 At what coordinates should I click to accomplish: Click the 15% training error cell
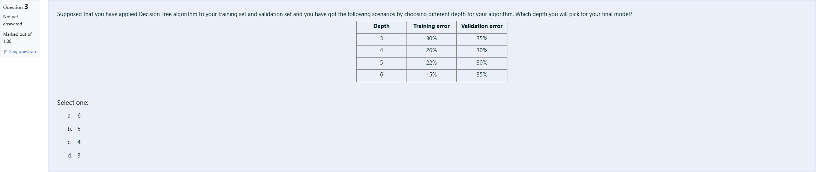pyautogui.click(x=431, y=75)
